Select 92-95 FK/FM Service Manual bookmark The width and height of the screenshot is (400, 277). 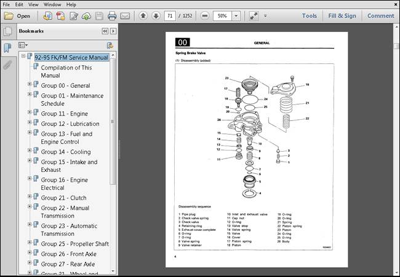pyautogui.click(x=71, y=58)
